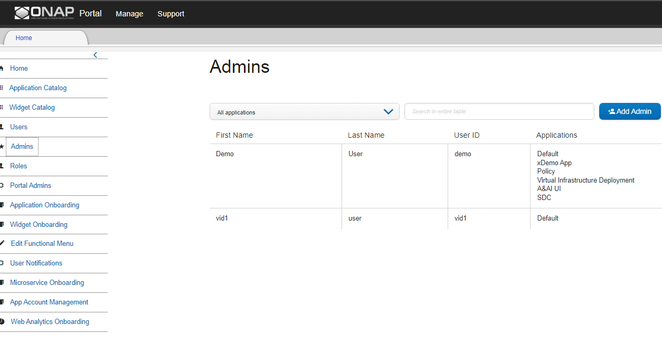Screen dimensions: 662x343
Task: Open the Portal Admins page
Action: [31, 185]
